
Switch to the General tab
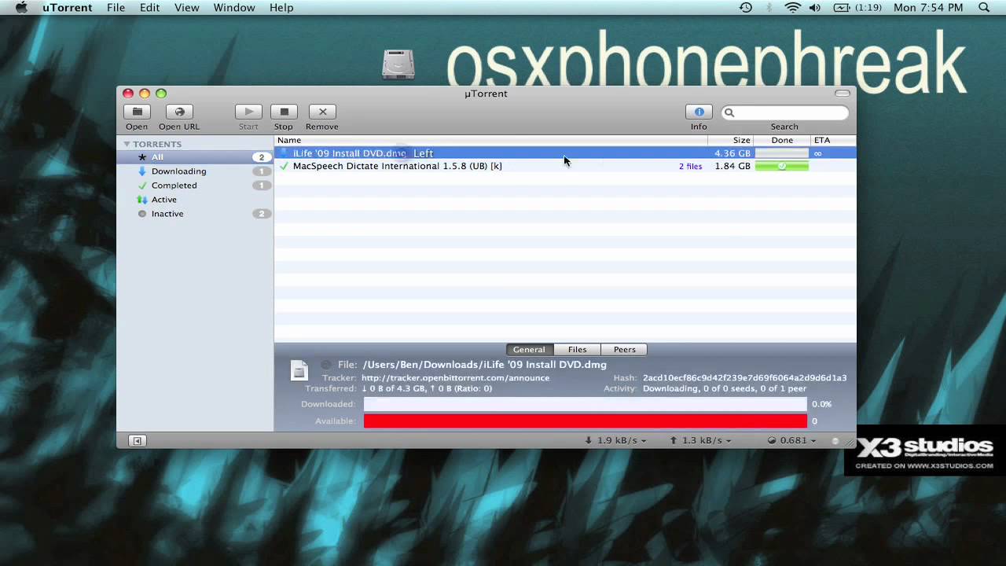click(x=529, y=350)
